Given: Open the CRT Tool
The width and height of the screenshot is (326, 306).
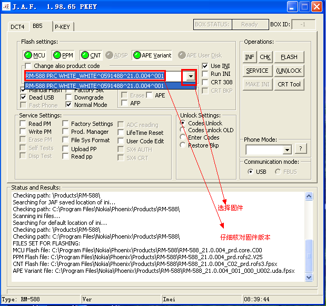Looking at the screenshot, I should point(289,84).
